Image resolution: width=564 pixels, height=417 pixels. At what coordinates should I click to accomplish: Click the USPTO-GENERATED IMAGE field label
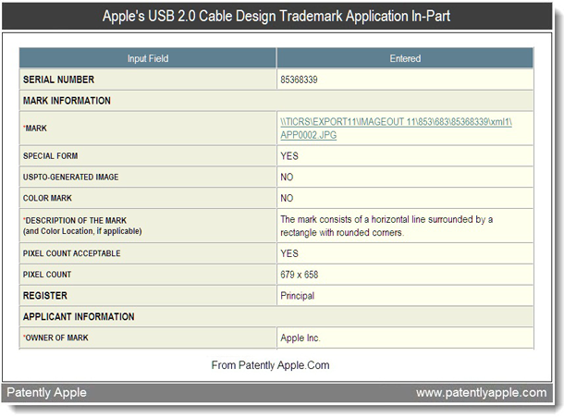tap(71, 177)
